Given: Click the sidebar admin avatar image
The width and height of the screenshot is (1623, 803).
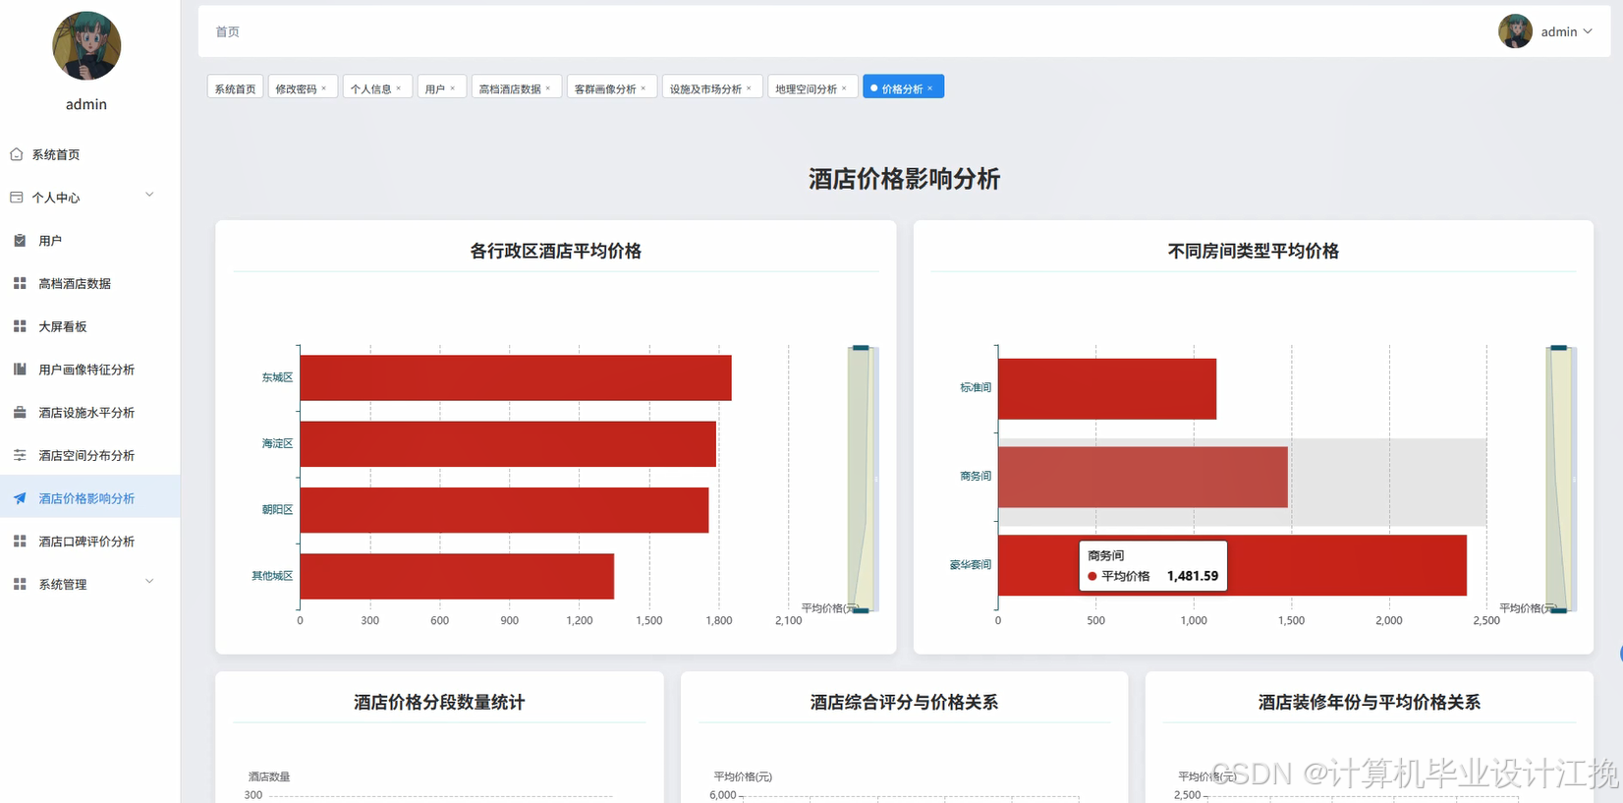Looking at the screenshot, I should pyautogui.click(x=86, y=45).
